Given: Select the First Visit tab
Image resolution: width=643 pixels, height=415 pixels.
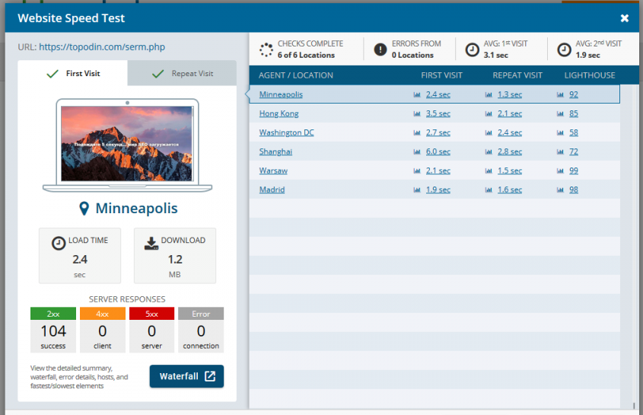Looking at the screenshot, I should 73,74.
